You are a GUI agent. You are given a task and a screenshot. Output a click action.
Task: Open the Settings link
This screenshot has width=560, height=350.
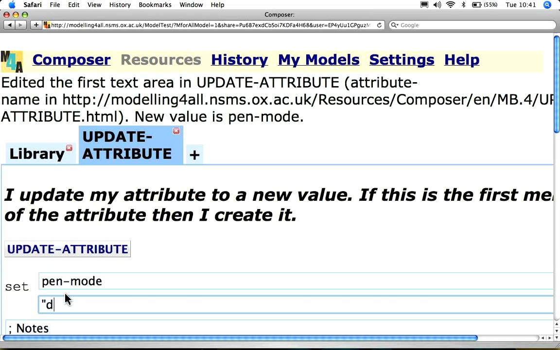(x=402, y=60)
